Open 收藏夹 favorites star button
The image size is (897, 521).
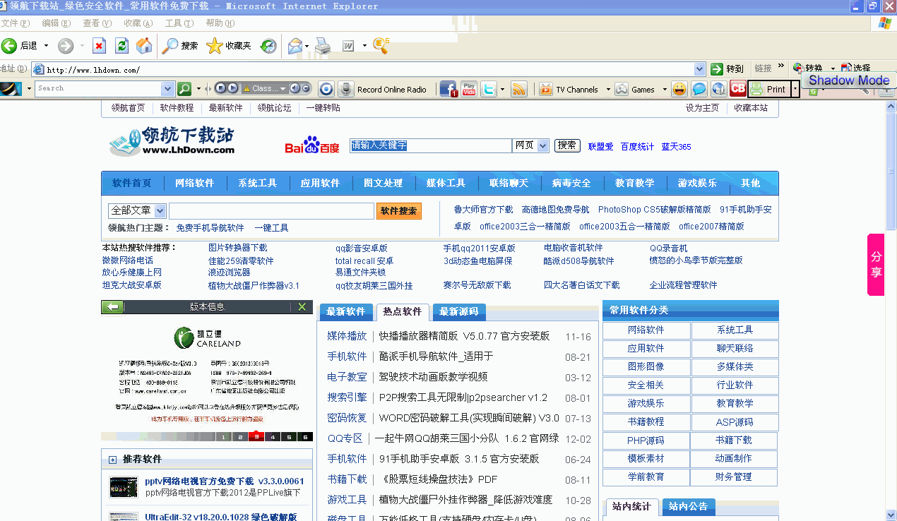[x=229, y=46]
